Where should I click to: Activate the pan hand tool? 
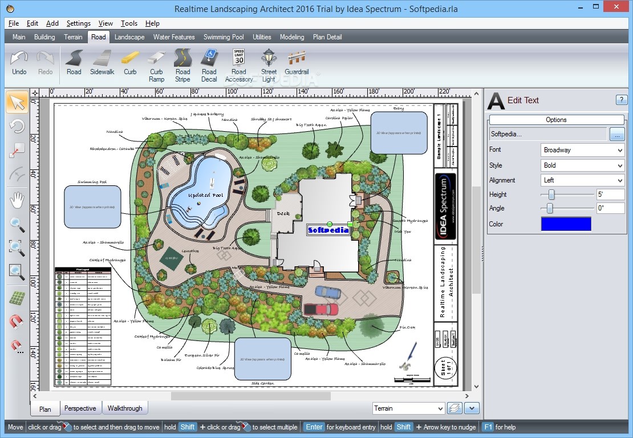[x=17, y=200]
